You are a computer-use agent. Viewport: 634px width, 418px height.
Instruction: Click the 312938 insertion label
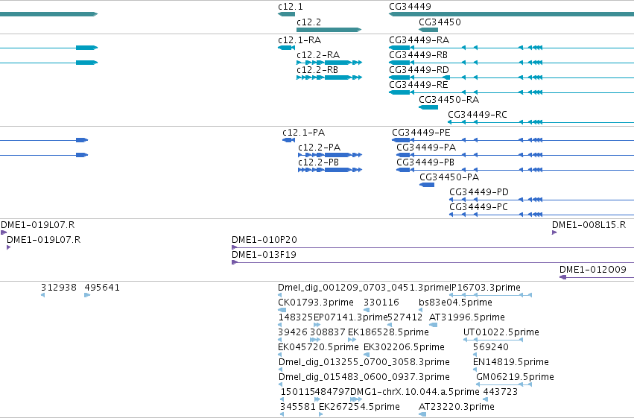coord(59,288)
